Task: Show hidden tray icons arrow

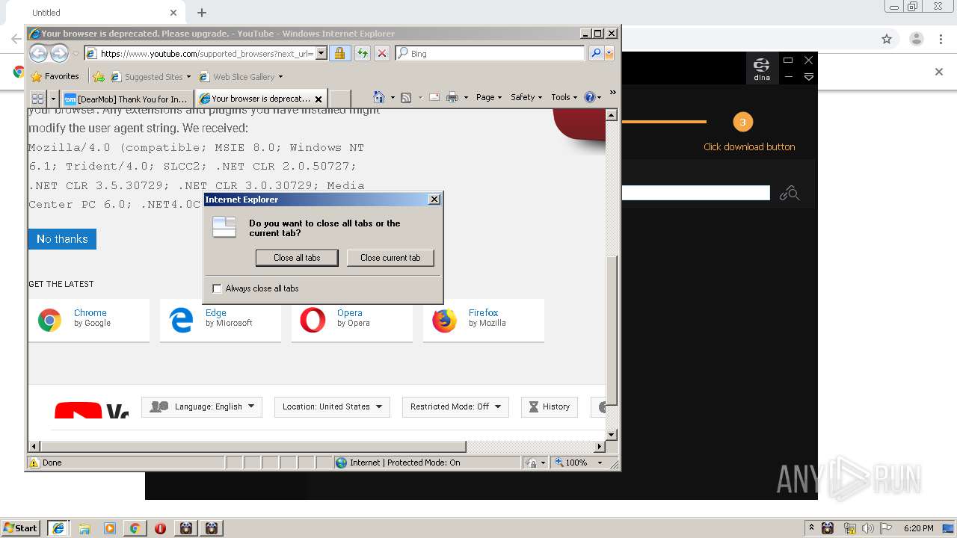Action: (x=812, y=528)
